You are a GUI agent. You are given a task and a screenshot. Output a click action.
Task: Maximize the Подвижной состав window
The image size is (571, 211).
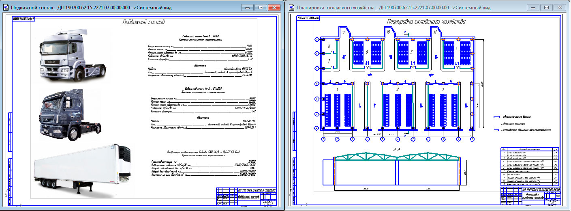(x=261, y=7)
